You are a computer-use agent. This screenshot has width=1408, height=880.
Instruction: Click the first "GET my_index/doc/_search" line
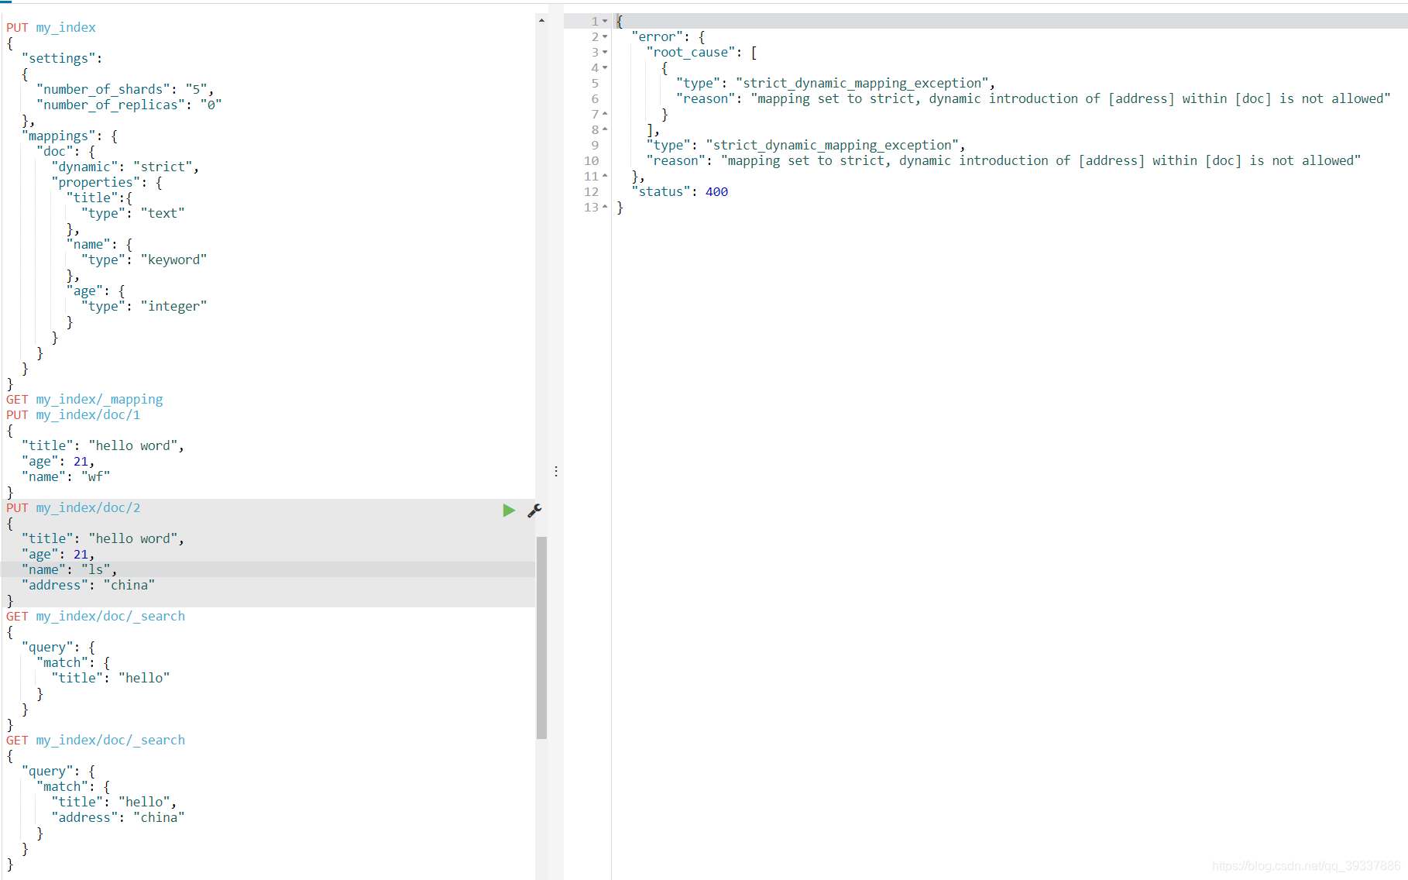tap(96, 617)
